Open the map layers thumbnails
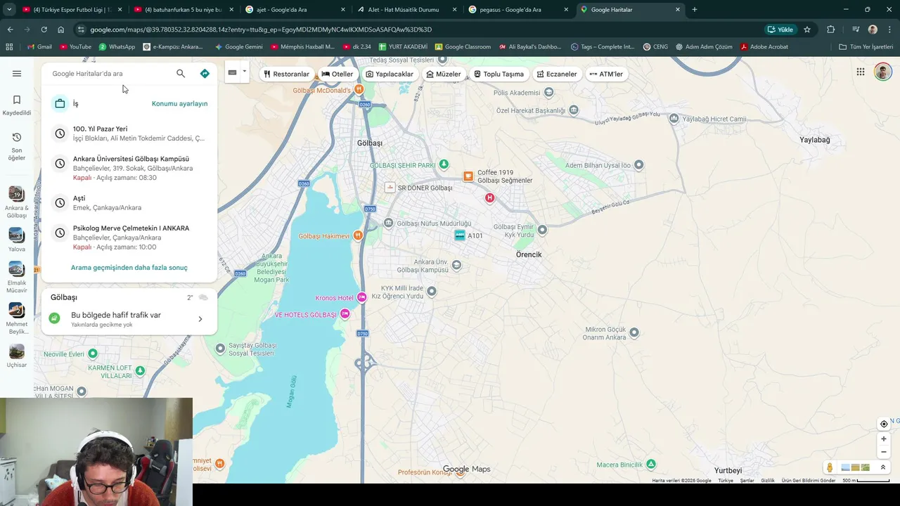Screen dimensions: 900x506 tap(855, 467)
